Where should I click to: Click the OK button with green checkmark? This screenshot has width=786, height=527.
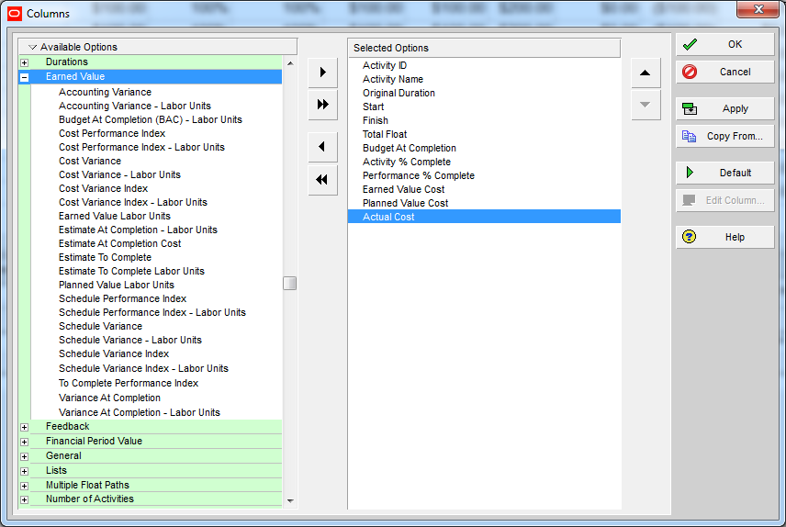click(724, 44)
